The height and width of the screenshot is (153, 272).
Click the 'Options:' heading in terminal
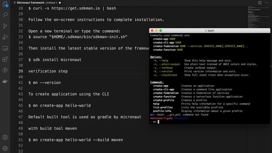pos(156,57)
